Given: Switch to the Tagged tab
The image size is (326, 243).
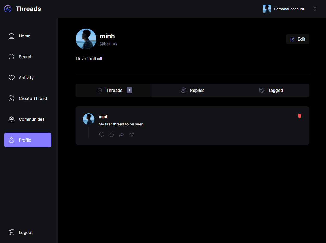Looking at the screenshot, I should coord(271,90).
